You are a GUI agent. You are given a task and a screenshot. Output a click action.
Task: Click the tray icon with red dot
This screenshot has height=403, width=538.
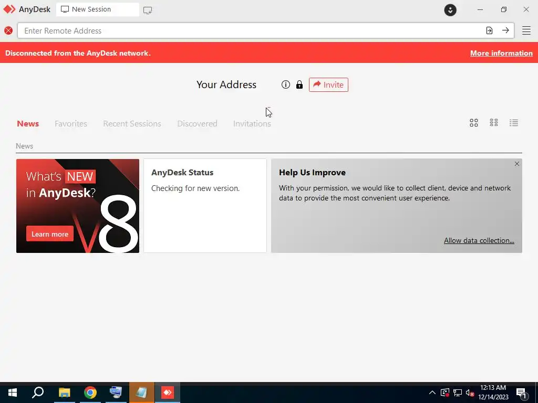point(444,393)
